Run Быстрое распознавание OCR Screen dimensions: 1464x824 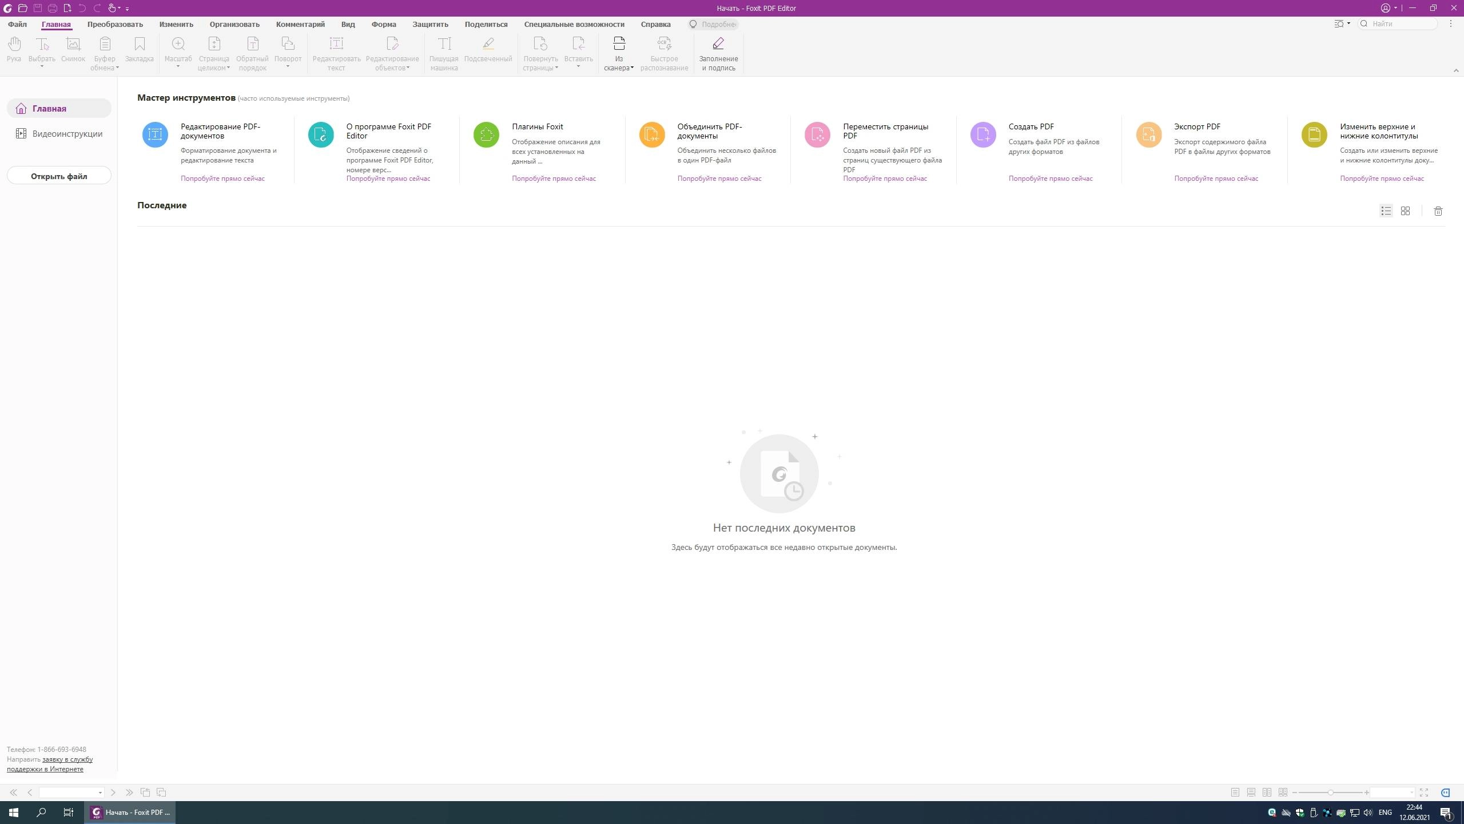click(664, 54)
